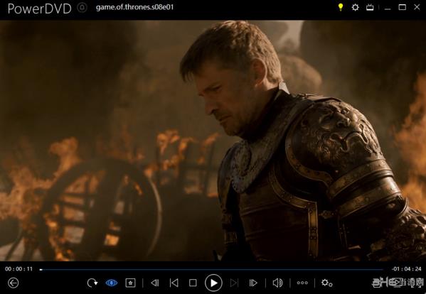Maximize the PowerDVD window
This screenshot has height=294, width=426.
click(403, 7)
